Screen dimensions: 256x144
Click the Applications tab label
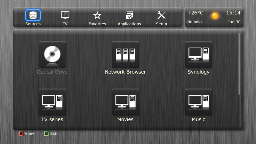pyautogui.click(x=129, y=24)
